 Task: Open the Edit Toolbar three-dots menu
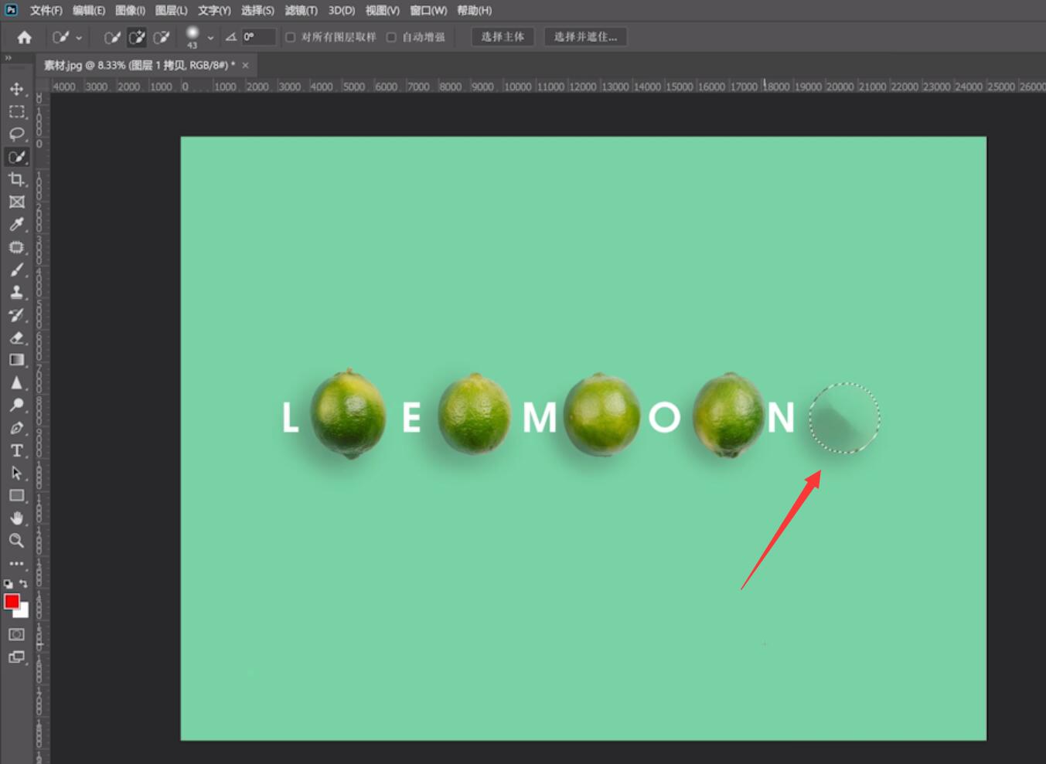point(16,564)
